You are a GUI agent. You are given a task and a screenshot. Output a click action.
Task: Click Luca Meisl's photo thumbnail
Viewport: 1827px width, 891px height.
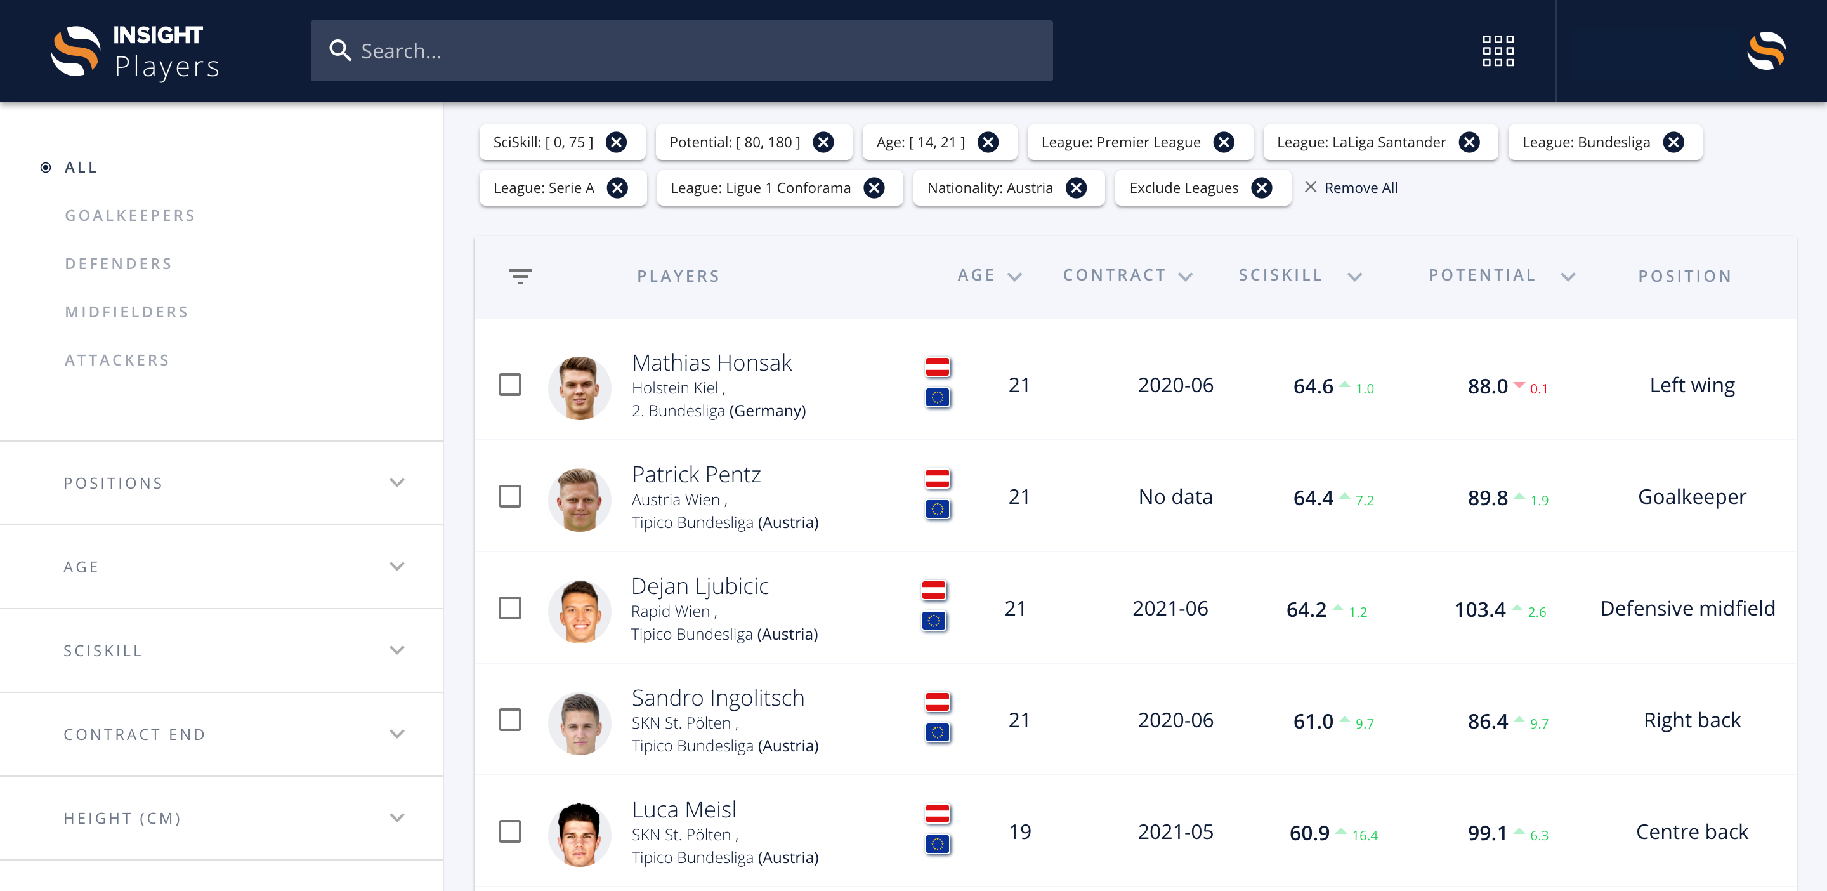click(x=579, y=835)
